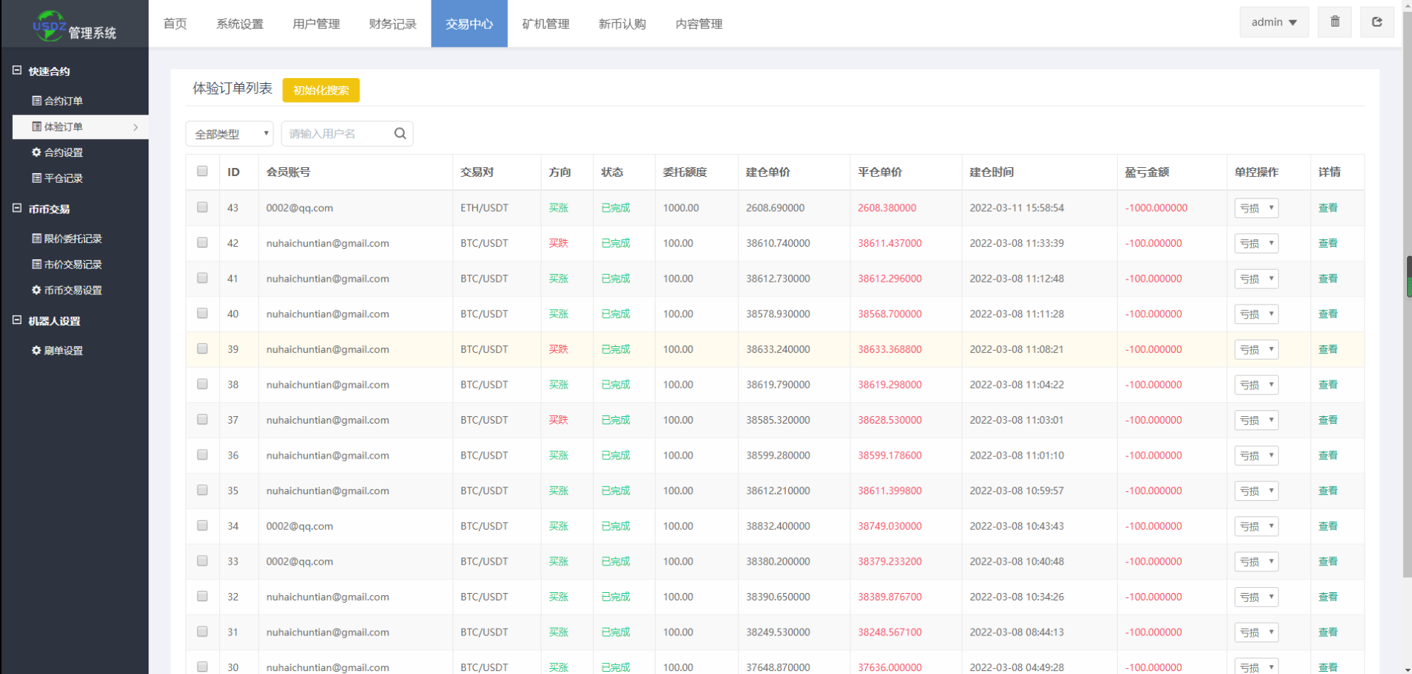The width and height of the screenshot is (1412, 674).
Task: Click the refresh/logout icon at top right
Action: pos(1376,22)
